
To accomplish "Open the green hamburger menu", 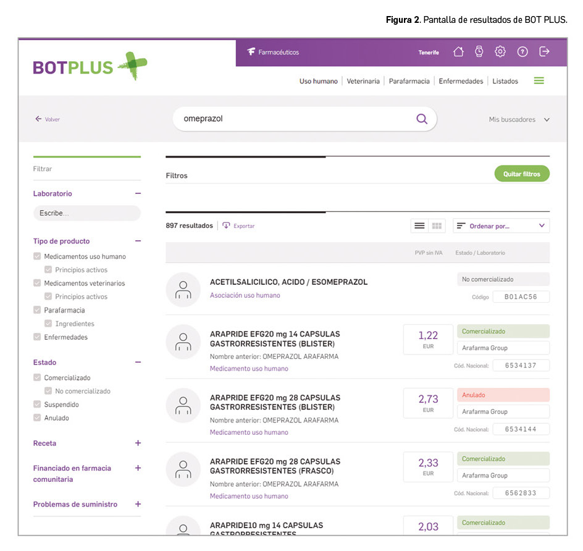I will click(539, 81).
